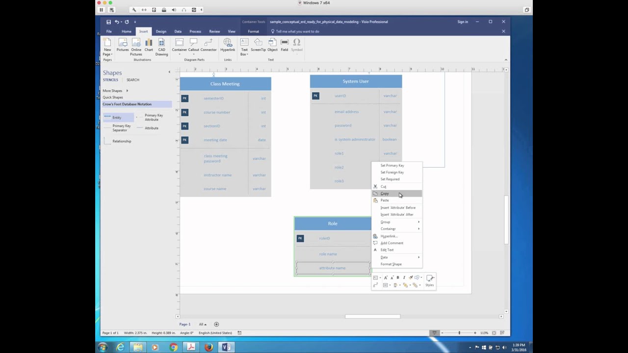The image size is (628, 353).
Task: Insert a Field from the ribbon
Action: coord(285,45)
